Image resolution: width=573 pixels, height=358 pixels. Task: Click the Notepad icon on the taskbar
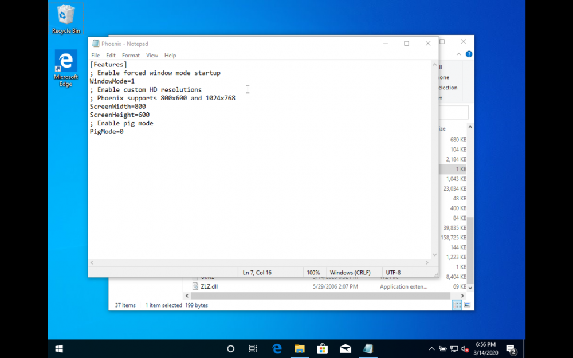pos(368,348)
